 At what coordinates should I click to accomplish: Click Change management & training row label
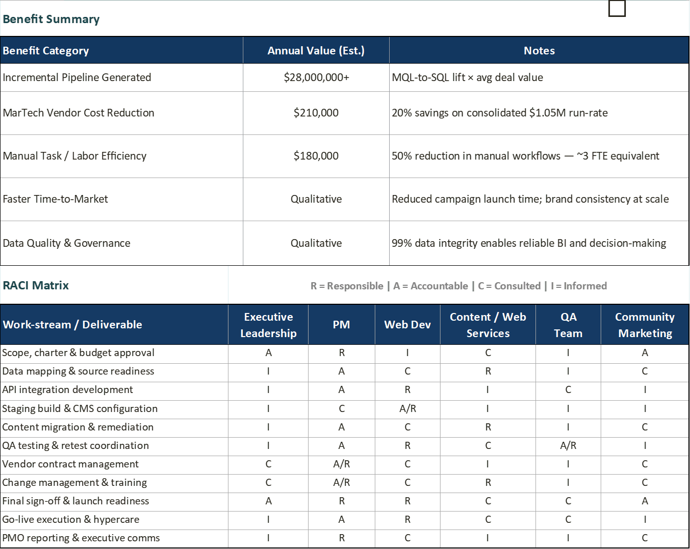114,483
